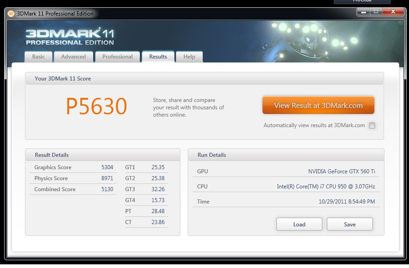Go to the Results tab

point(158,57)
